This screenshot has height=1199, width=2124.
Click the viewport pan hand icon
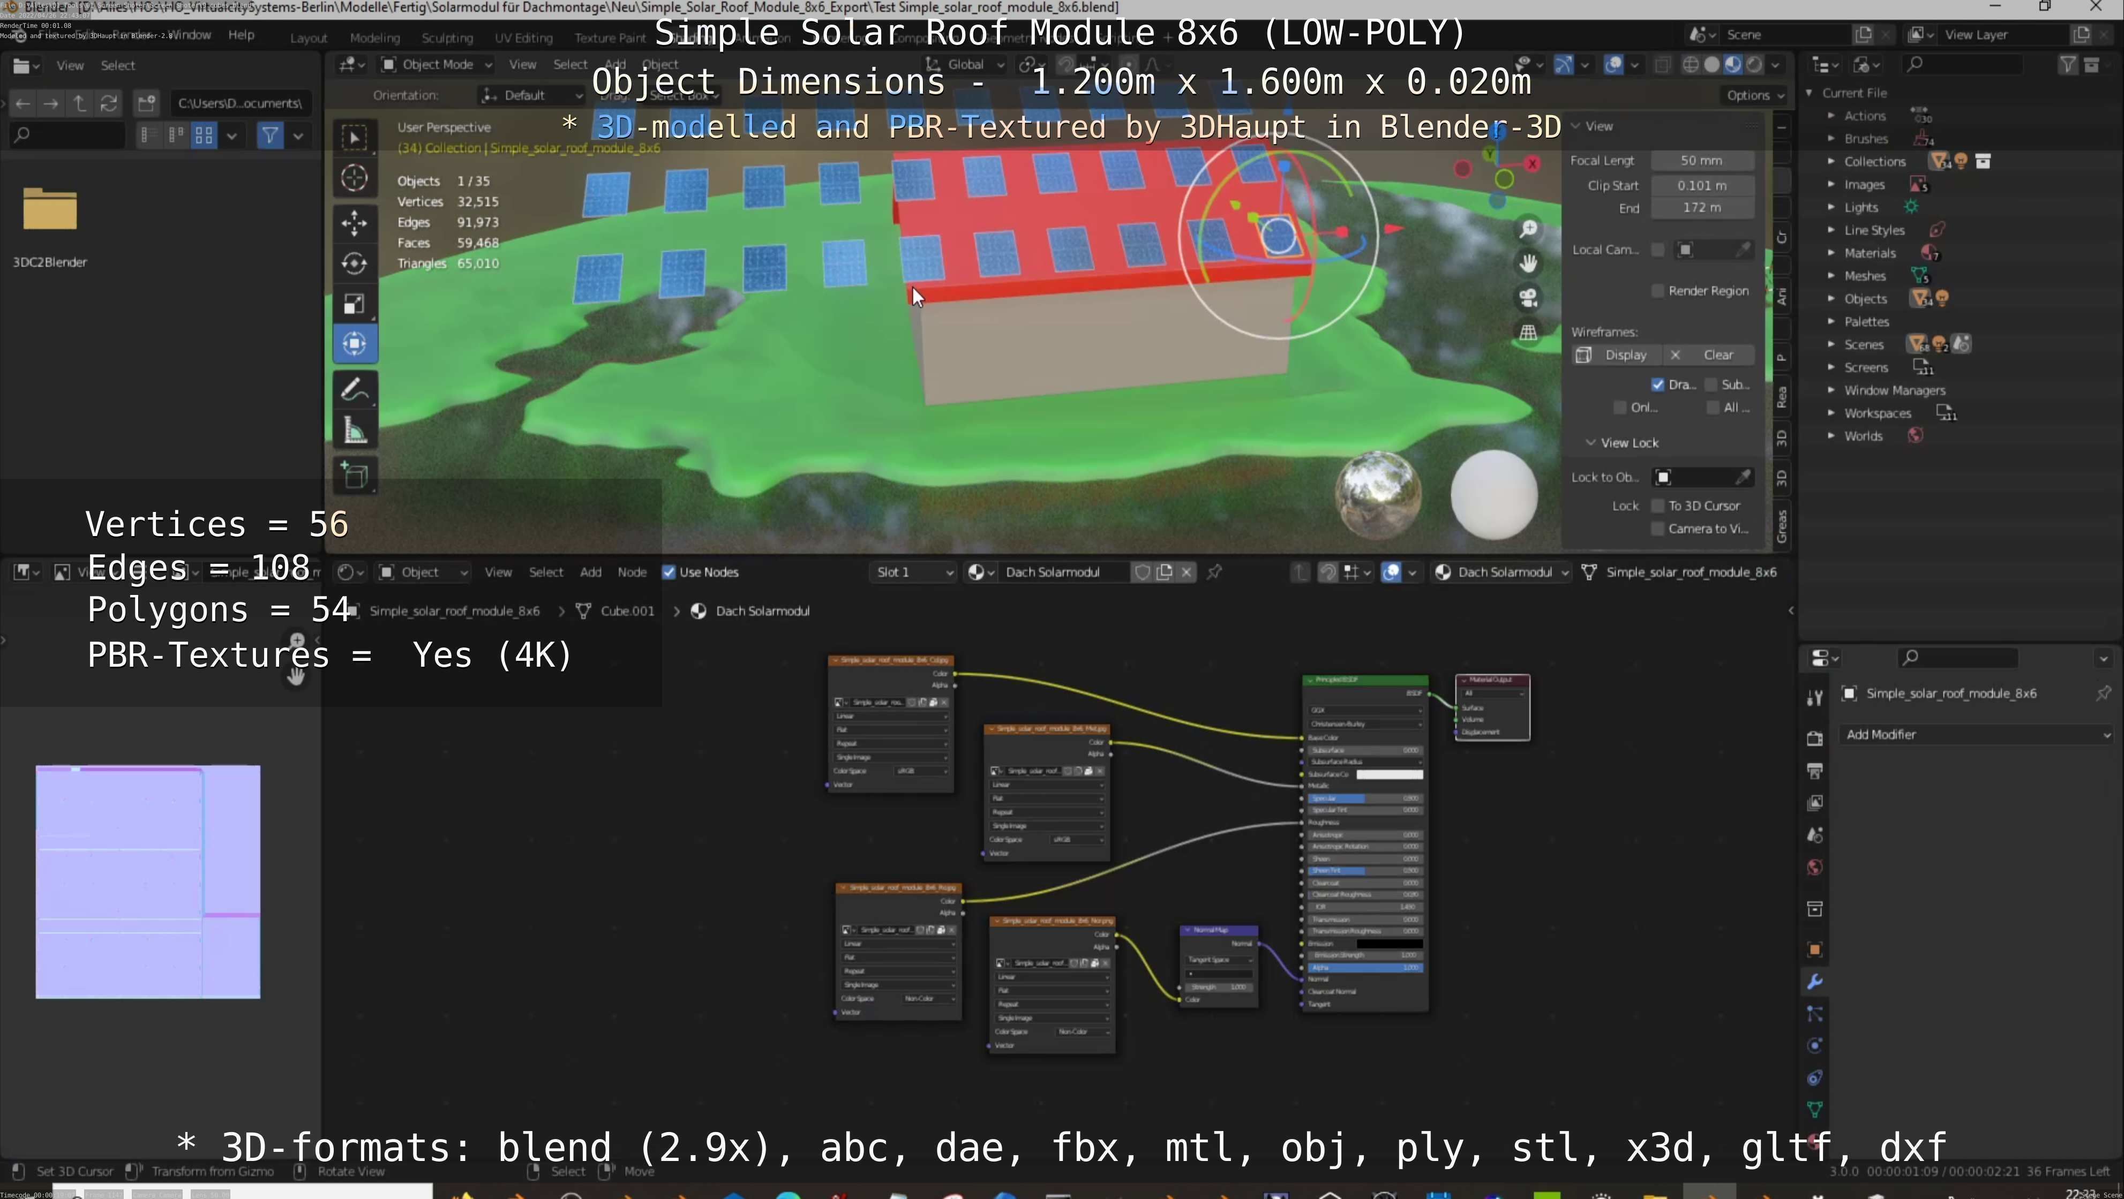click(1528, 263)
